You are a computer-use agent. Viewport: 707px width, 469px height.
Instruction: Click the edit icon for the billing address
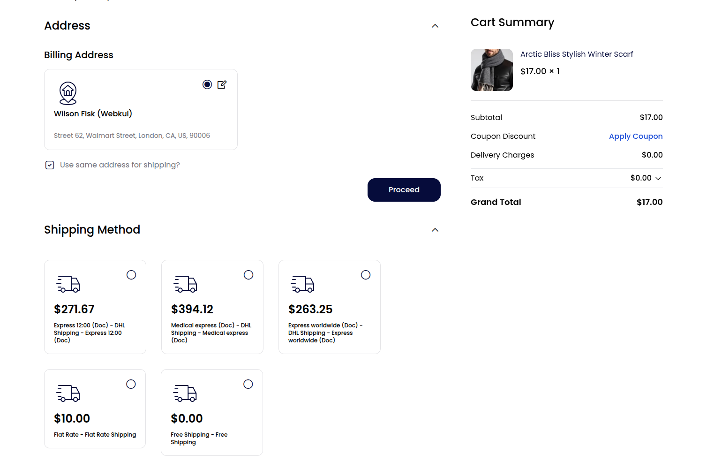pos(222,84)
